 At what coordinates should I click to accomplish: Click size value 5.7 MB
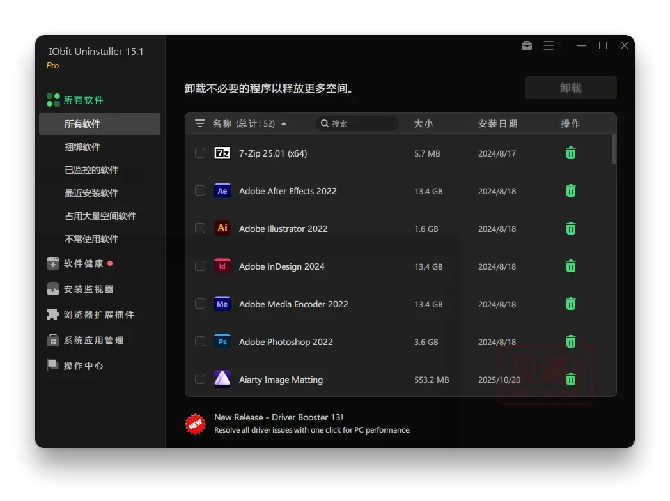[x=427, y=153]
